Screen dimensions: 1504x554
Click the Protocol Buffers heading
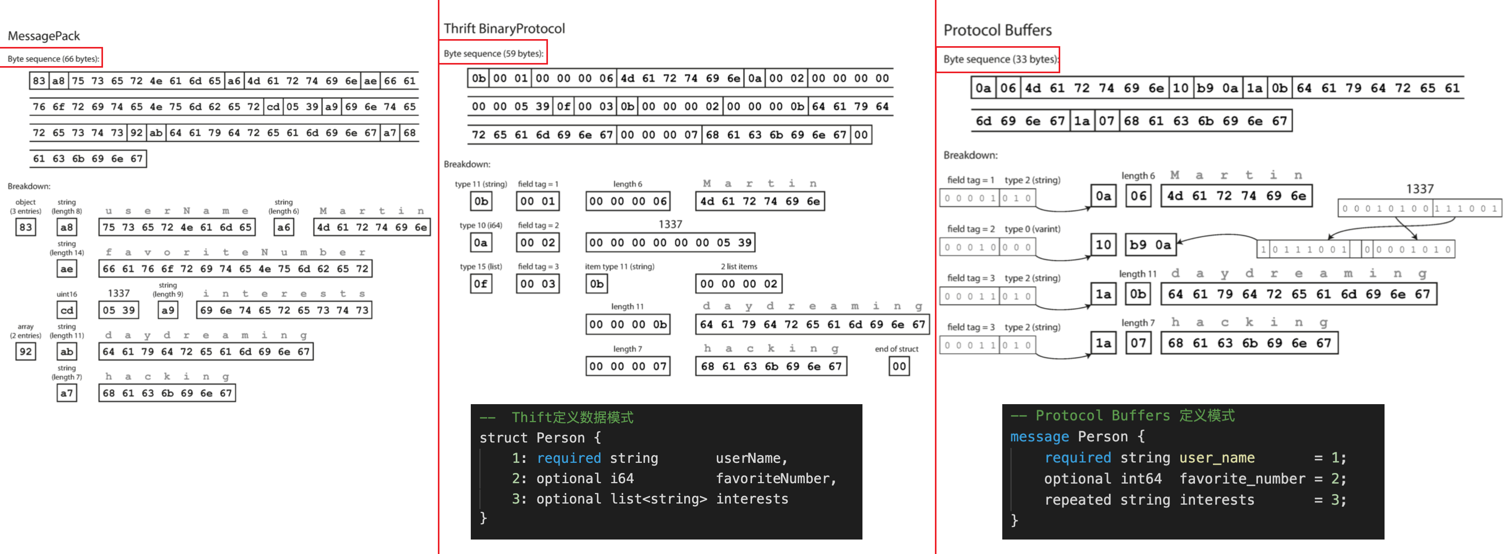click(997, 31)
